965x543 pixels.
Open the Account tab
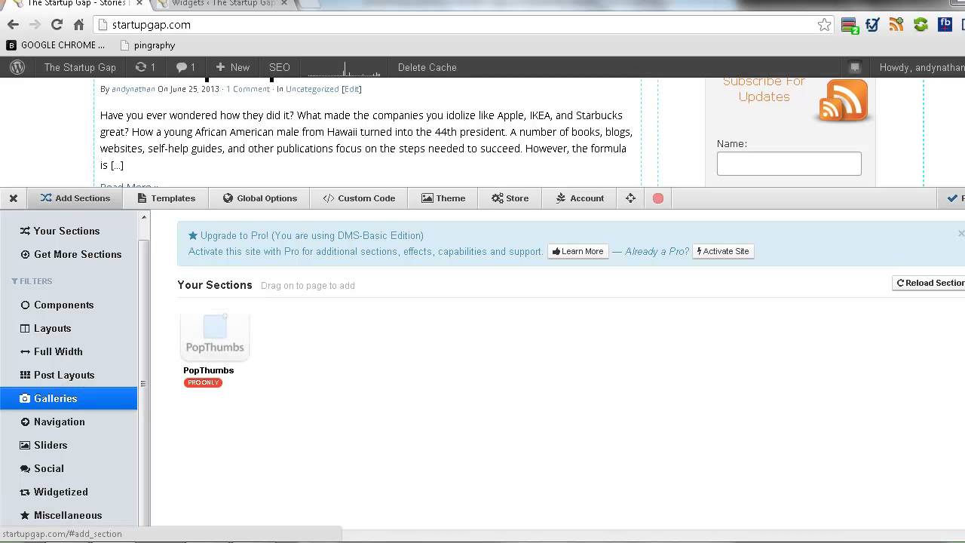[580, 198]
